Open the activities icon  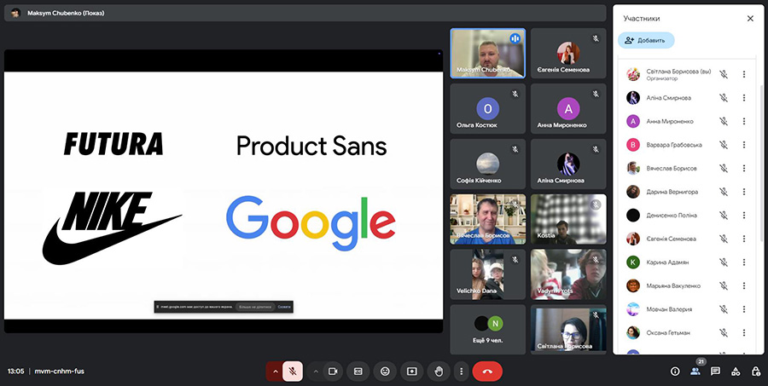tap(736, 372)
